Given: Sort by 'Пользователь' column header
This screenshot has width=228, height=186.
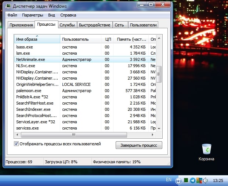Looking at the screenshot, I should [x=80, y=39].
